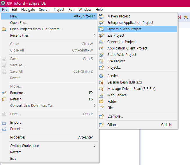Choose Open File... from File menu
190x165 pixels.
[x=49, y=23]
